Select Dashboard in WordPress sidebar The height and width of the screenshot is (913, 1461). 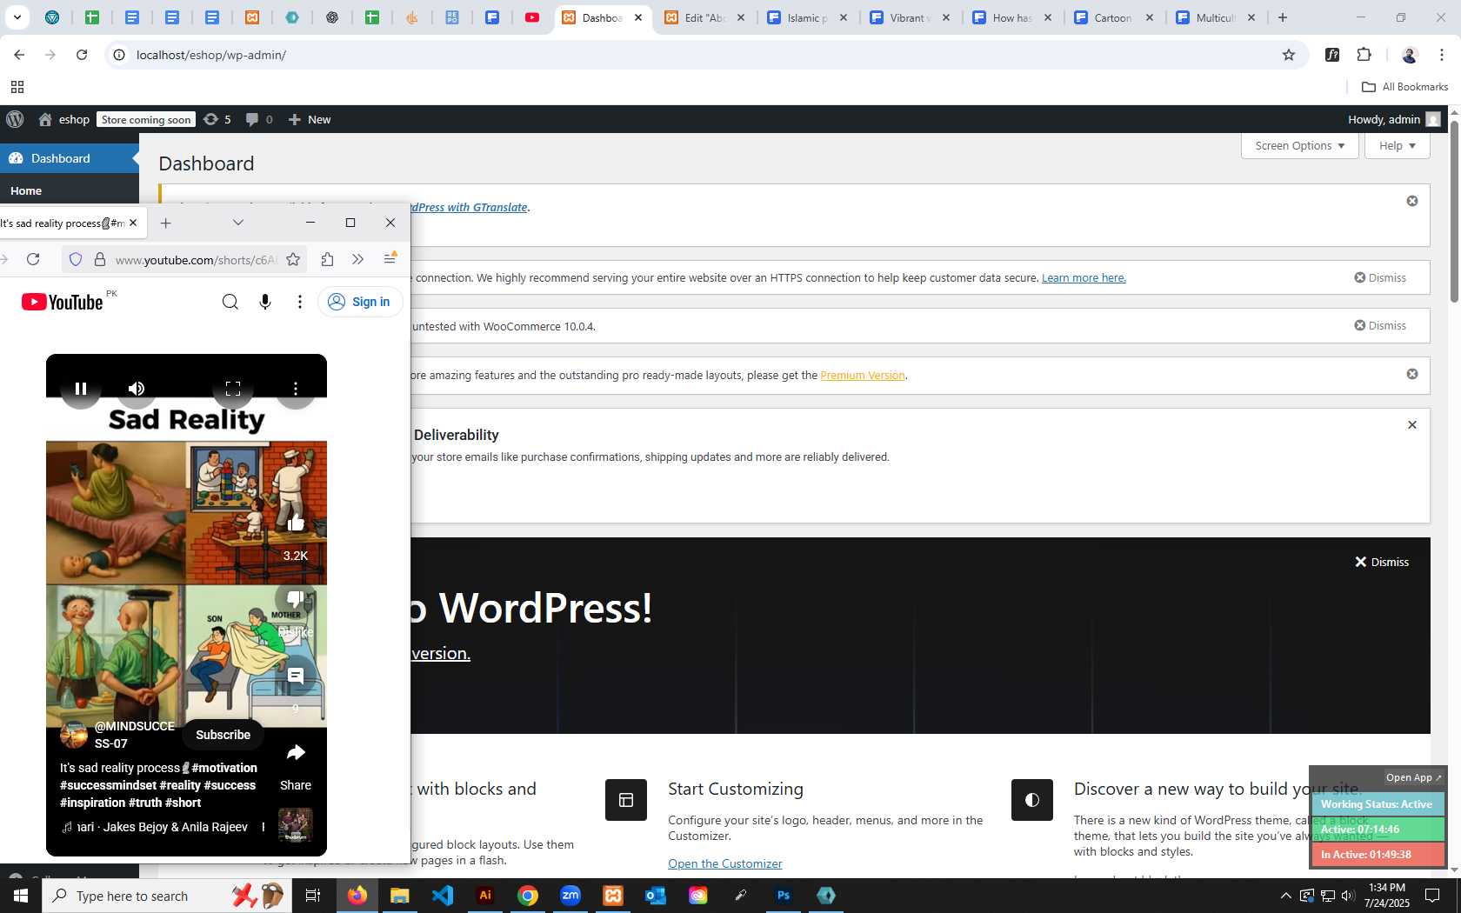(x=70, y=158)
